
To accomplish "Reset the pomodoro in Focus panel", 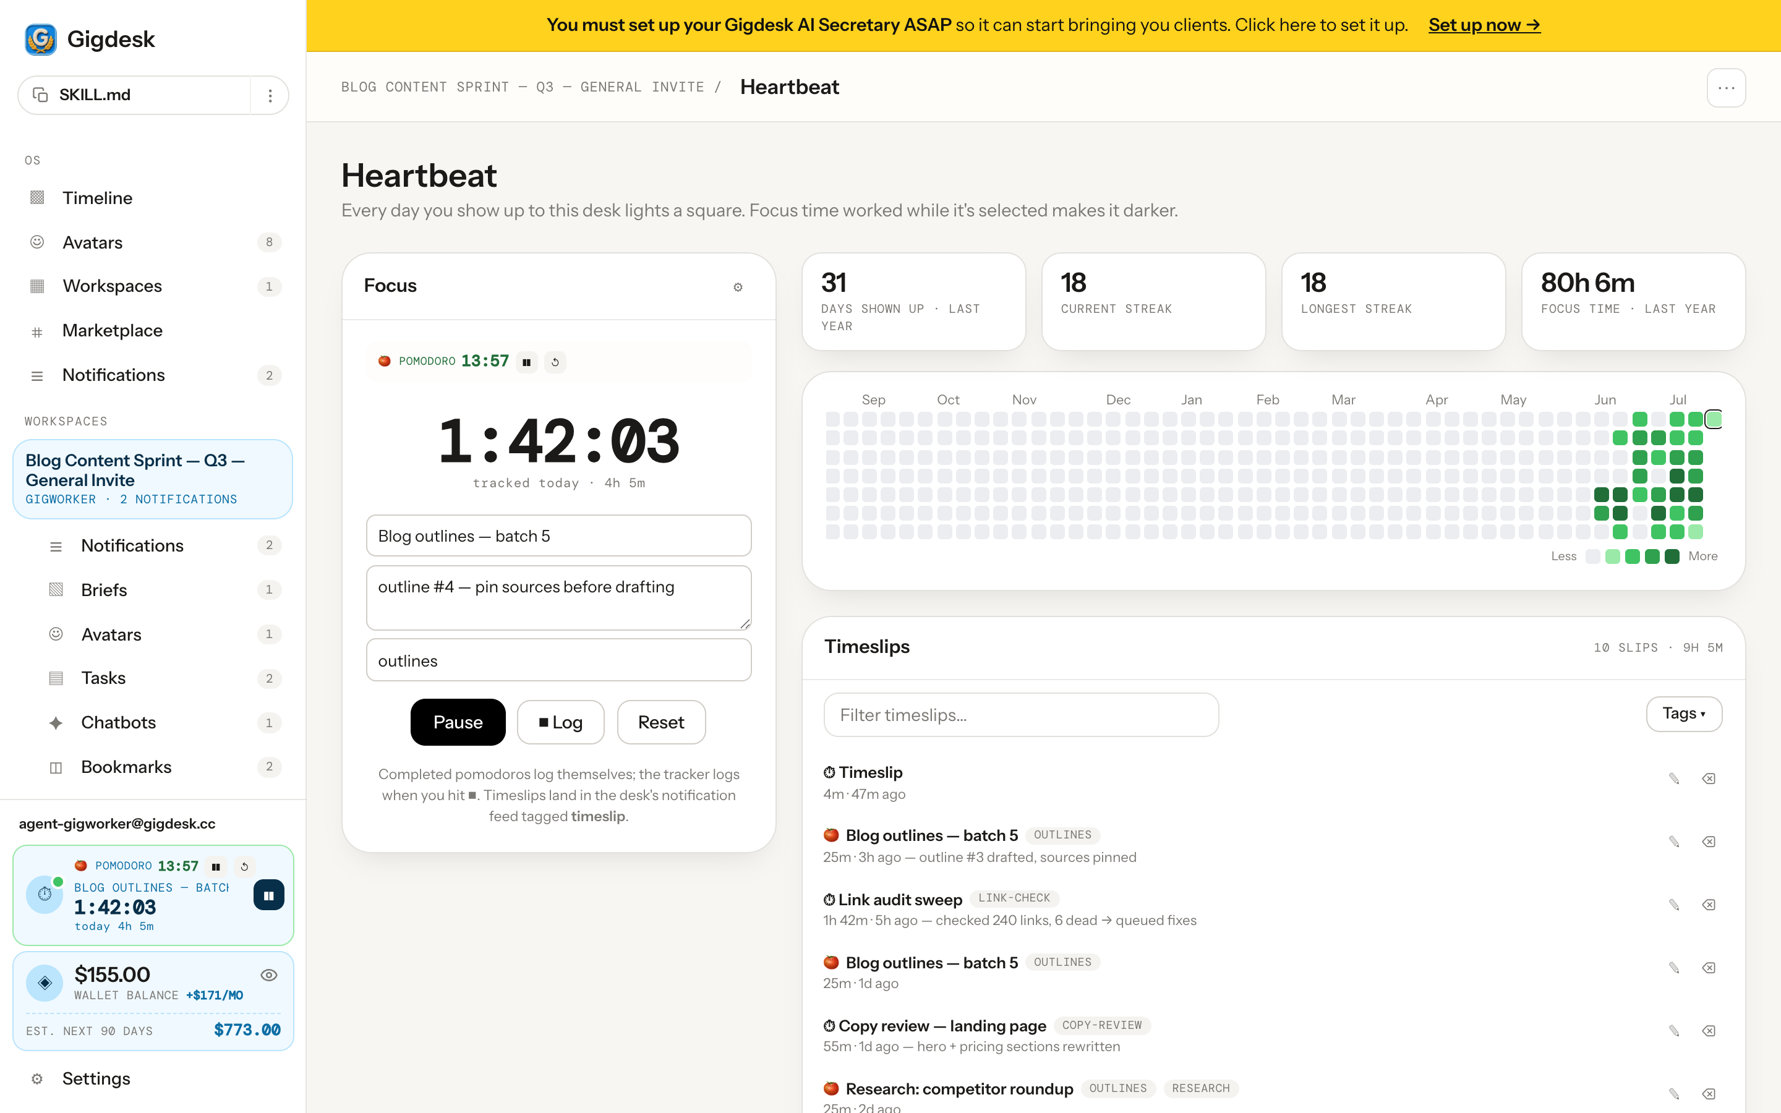I will tap(555, 362).
